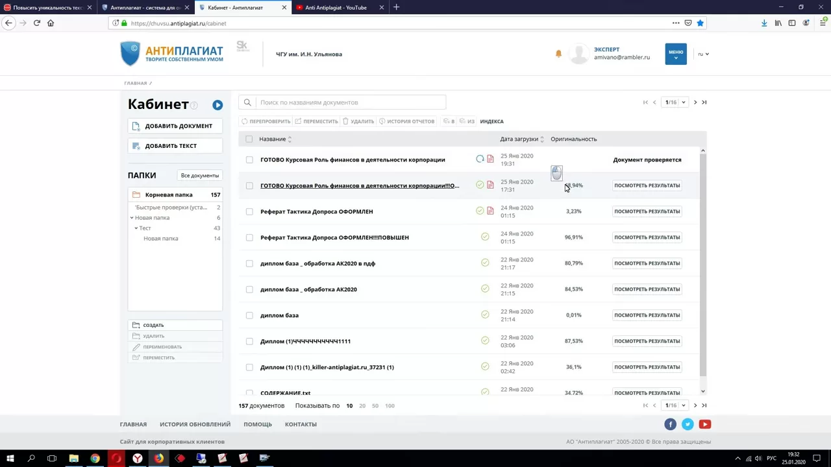Check the box for Диплом (1)ЧЧЧЧЧЧЧЧЧЧЧ1111

(x=249, y=341)
